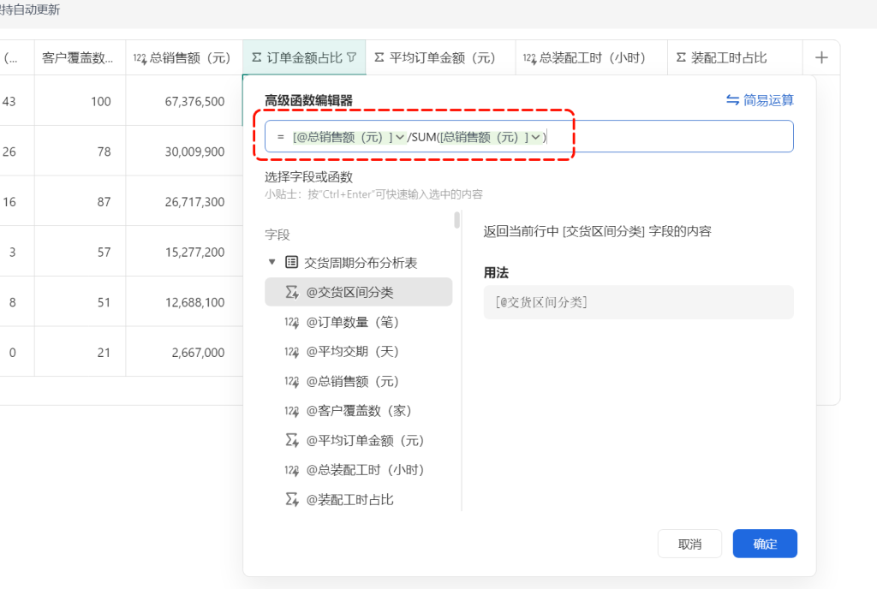Click the sigma icon beside @平均订单金额（元）
The image size is (877, 589).
coord(292,440)
